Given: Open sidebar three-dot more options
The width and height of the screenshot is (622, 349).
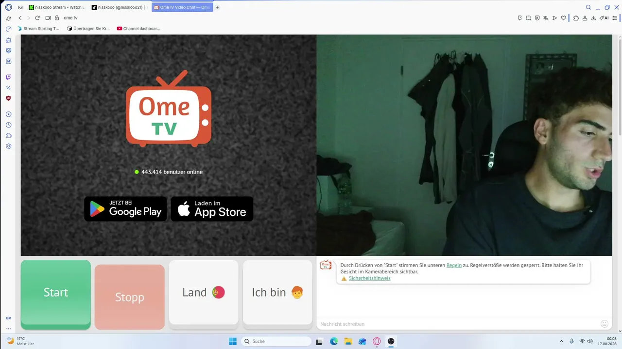Looking at the screenshot, I should pyautogui.click(x=8, y=329).
